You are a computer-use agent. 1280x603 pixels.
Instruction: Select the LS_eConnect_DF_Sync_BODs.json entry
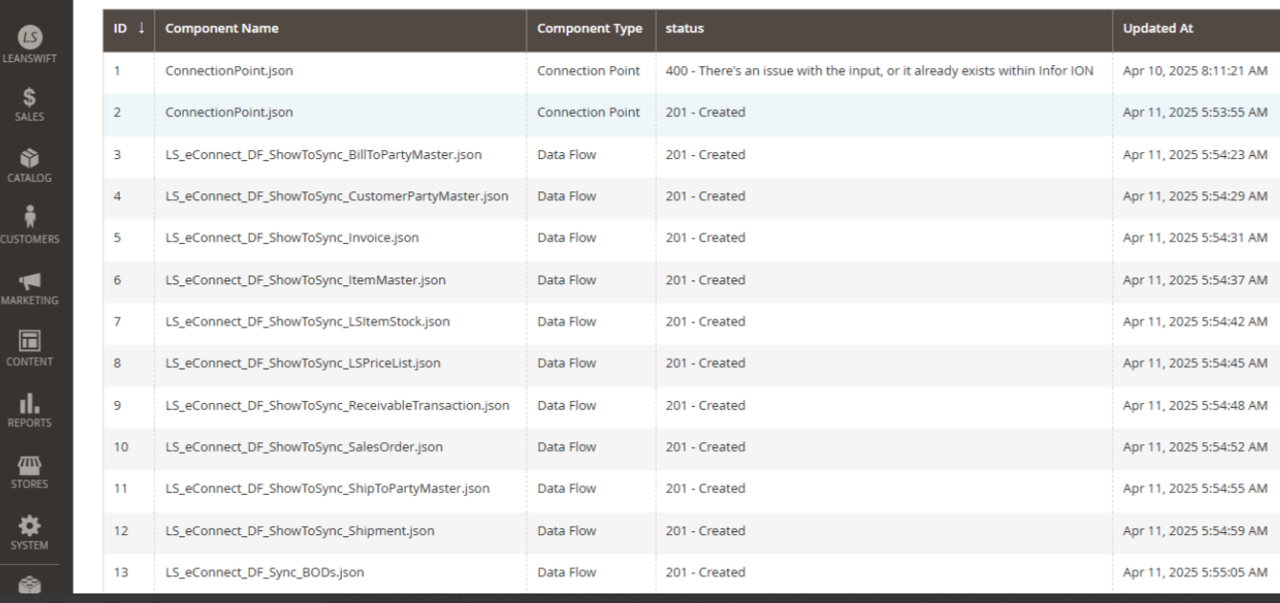264,572
